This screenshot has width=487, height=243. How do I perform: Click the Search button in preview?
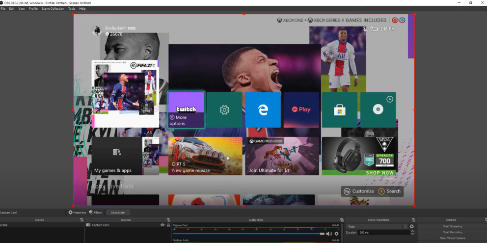pyautogui.click(x=390, y=191)
